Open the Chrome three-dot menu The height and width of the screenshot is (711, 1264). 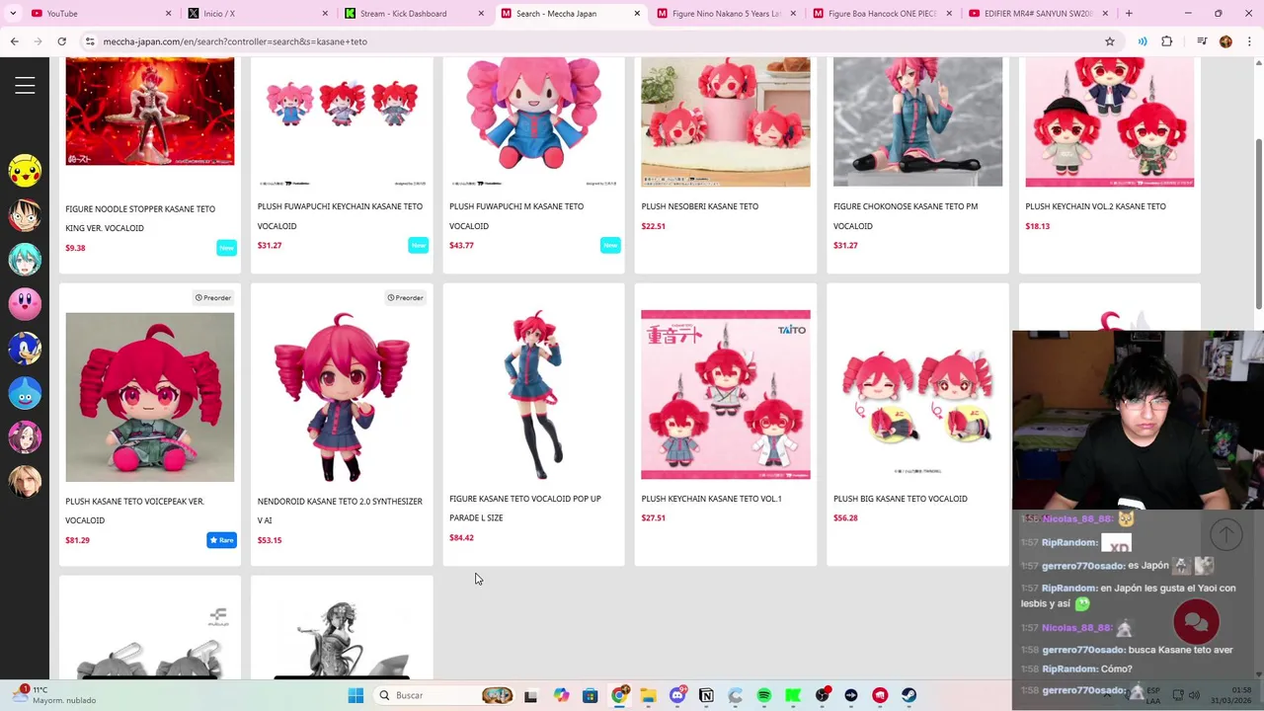tap(1248, 41)
